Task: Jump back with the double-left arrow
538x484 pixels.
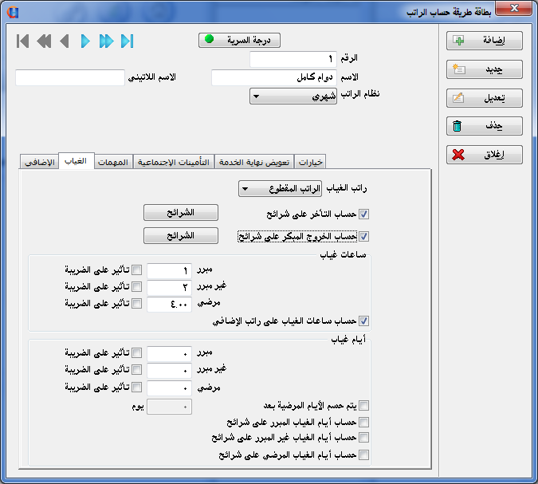Action: coord(44,41)
